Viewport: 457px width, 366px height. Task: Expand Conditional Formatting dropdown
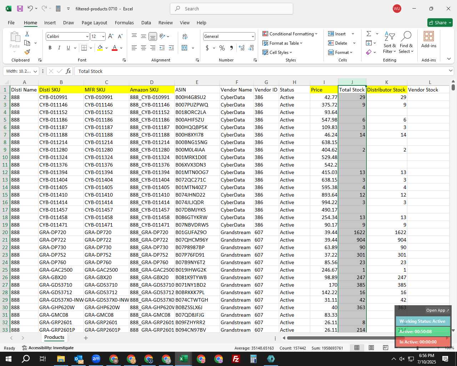pyautogui.click(x=290, y=34)
